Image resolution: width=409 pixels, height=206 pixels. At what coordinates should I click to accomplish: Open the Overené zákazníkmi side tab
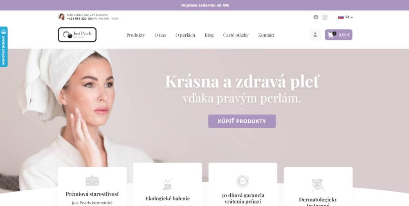4,47
